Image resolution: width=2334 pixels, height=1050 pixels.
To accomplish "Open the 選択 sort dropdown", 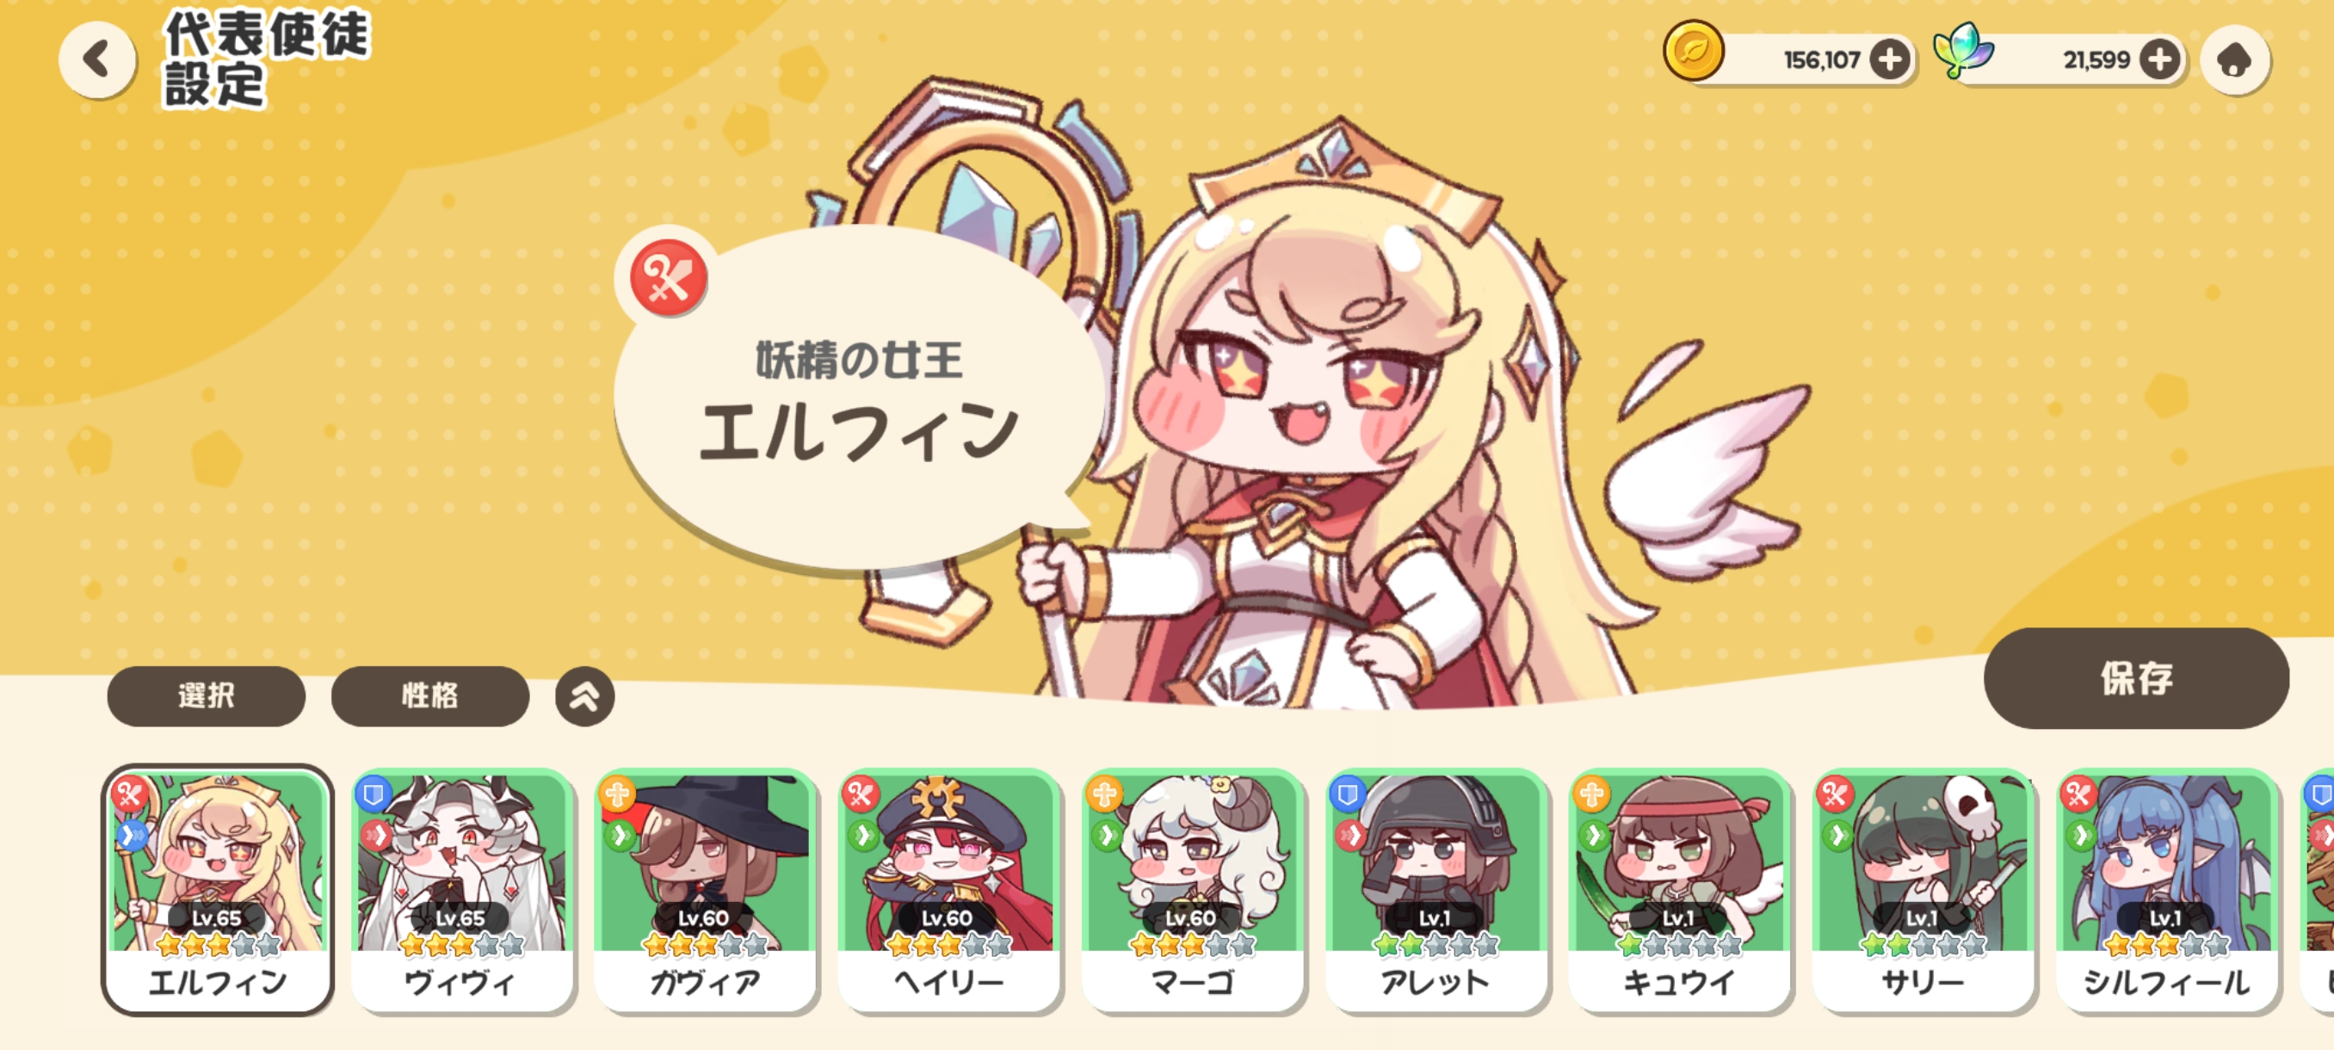I will coord(206,695).
